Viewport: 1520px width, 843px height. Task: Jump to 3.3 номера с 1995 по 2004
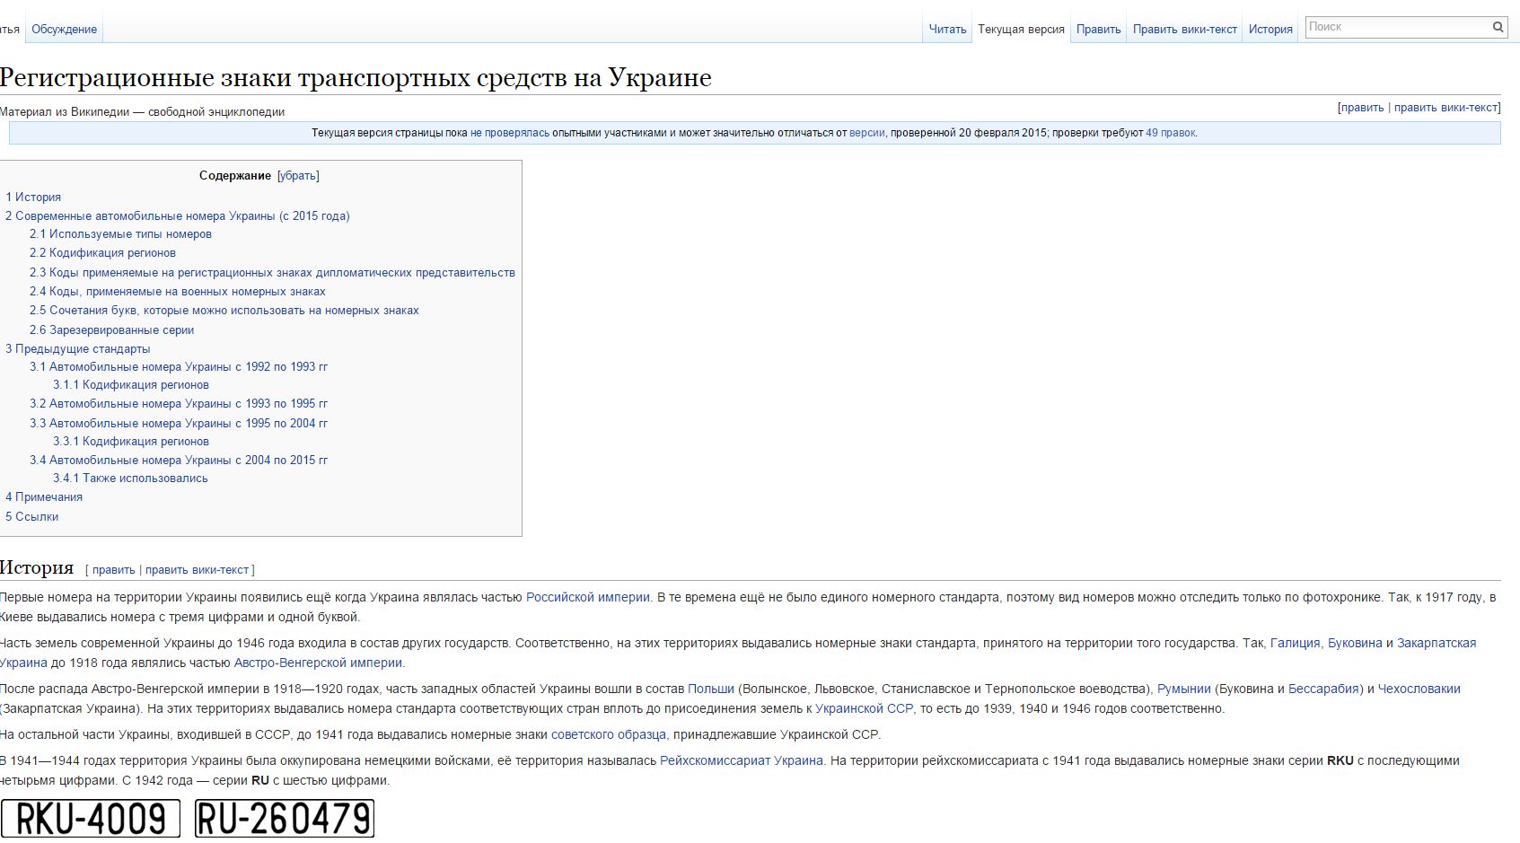point(179,423)
